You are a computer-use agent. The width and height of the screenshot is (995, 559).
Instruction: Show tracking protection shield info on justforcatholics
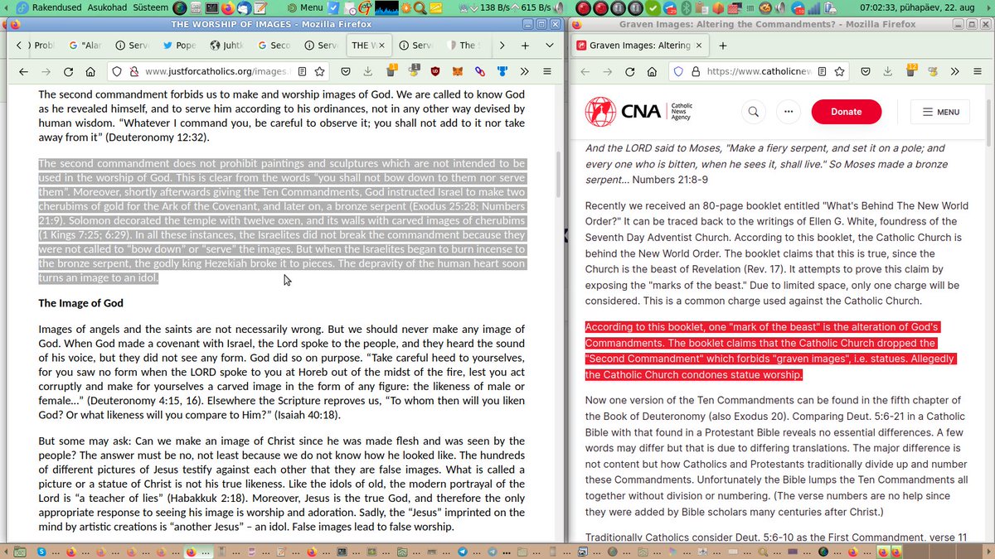coord(116,71)
